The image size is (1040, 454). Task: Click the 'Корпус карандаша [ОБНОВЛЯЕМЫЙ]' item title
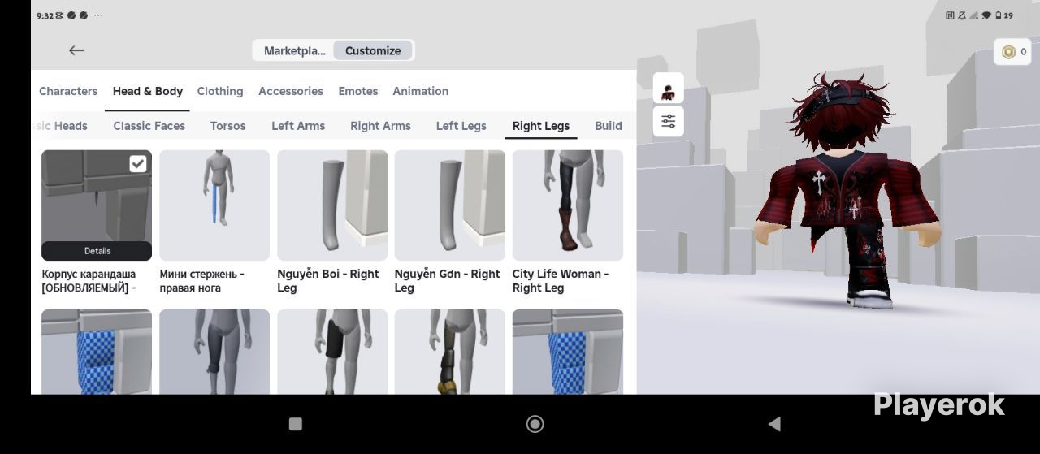point(89,281)
